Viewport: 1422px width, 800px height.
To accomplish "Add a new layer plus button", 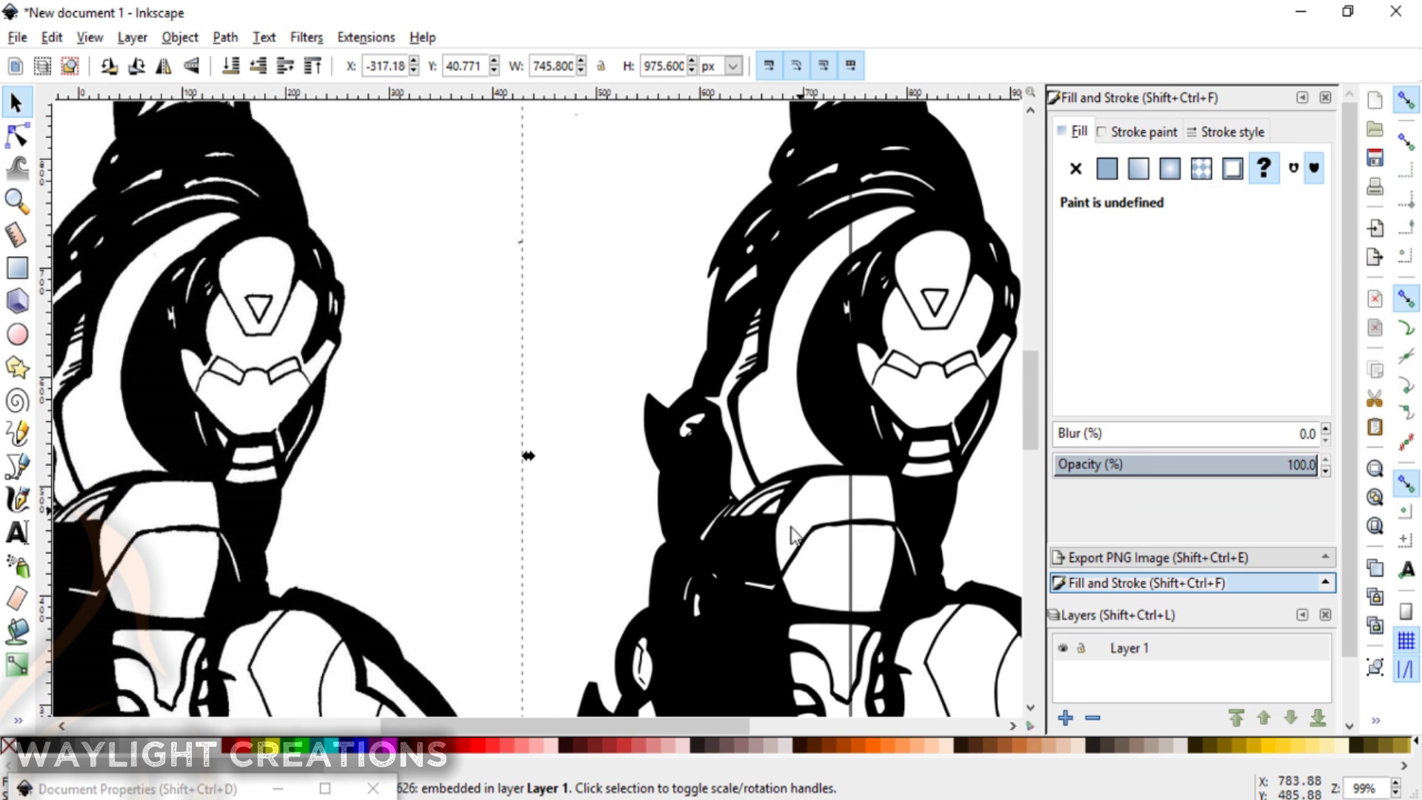I will click(1066, 718).
